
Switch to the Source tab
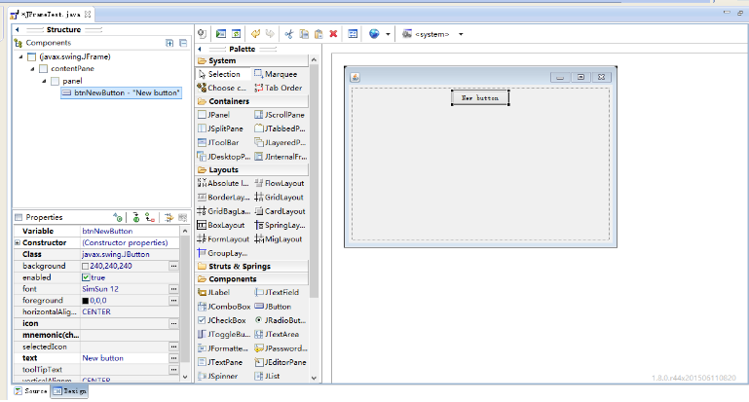30,391
